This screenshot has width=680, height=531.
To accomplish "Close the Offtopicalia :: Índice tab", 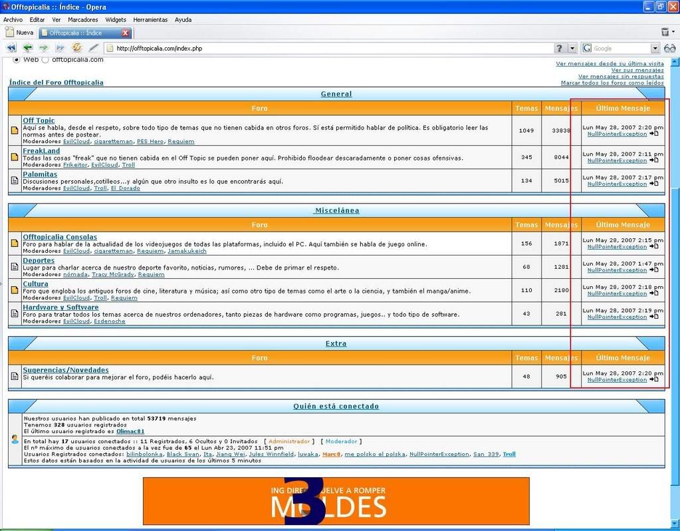I will [125, 33].
